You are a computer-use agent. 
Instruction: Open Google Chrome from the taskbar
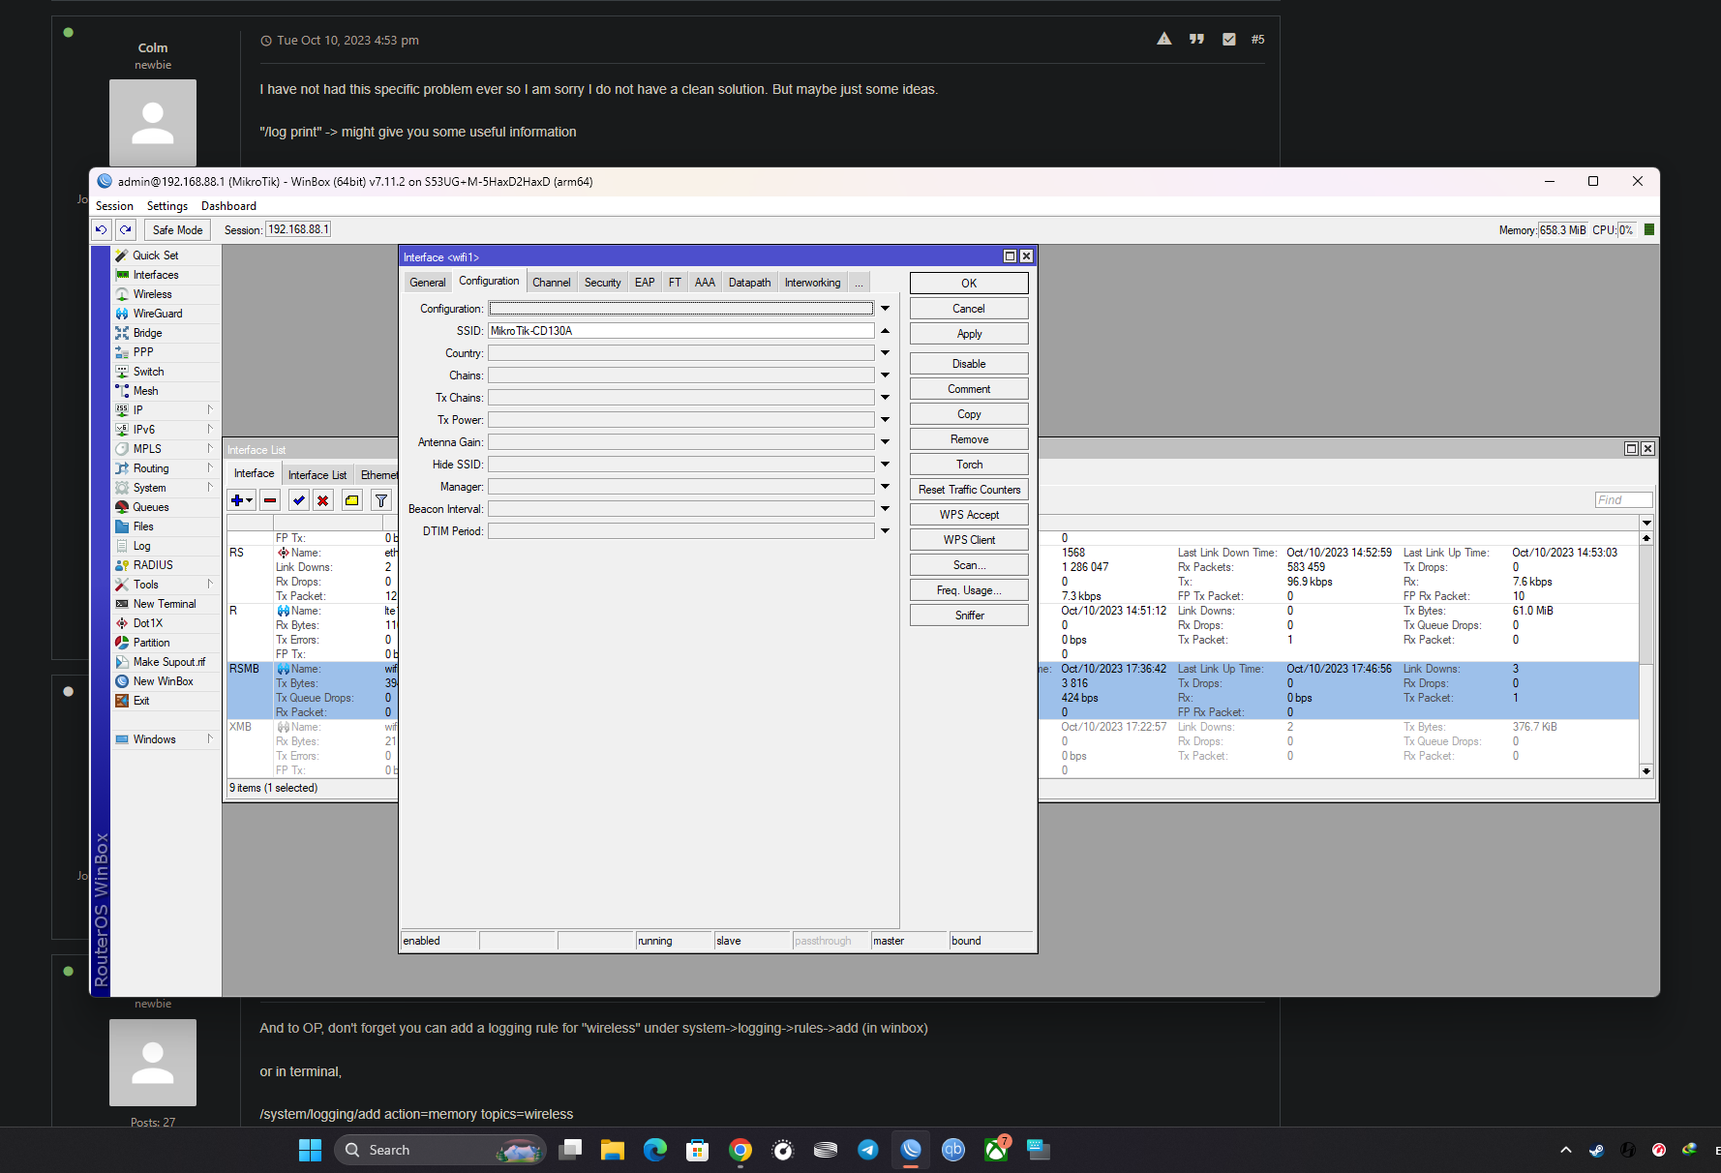pyautogui.click(x=740, y=1150)
